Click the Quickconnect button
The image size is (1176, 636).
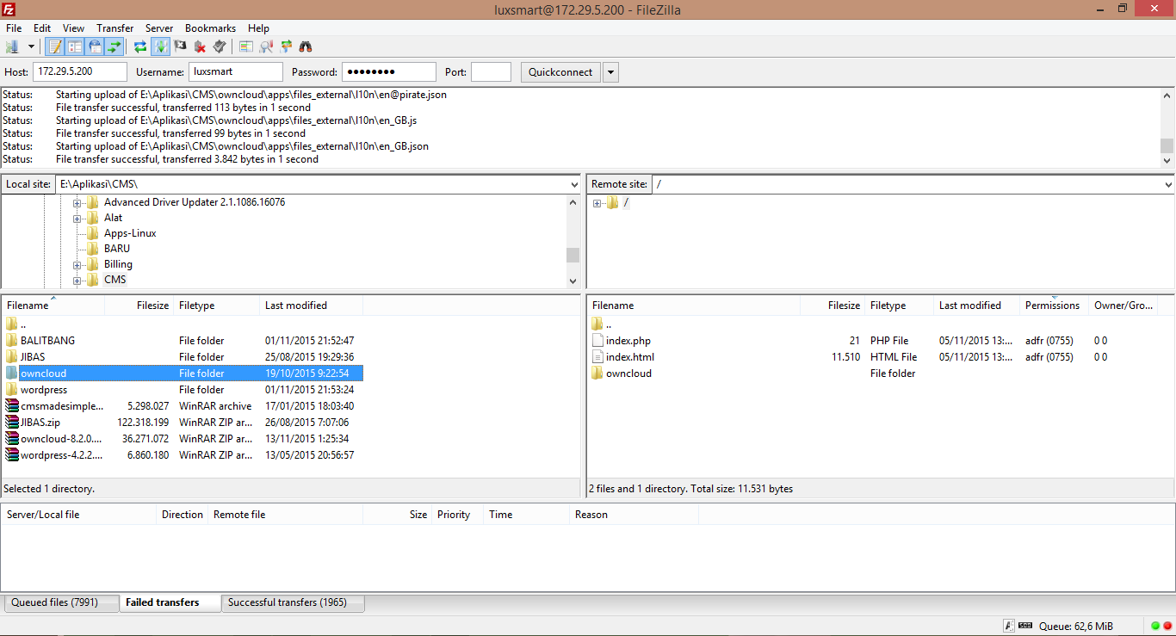560,72
